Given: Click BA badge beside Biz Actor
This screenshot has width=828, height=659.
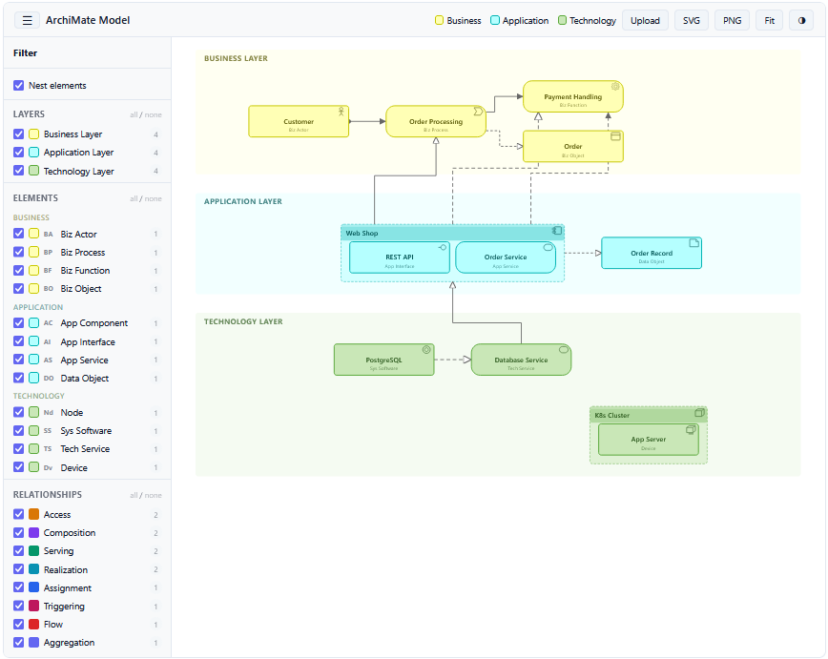Looking at the screenshot, I should 48,234.
